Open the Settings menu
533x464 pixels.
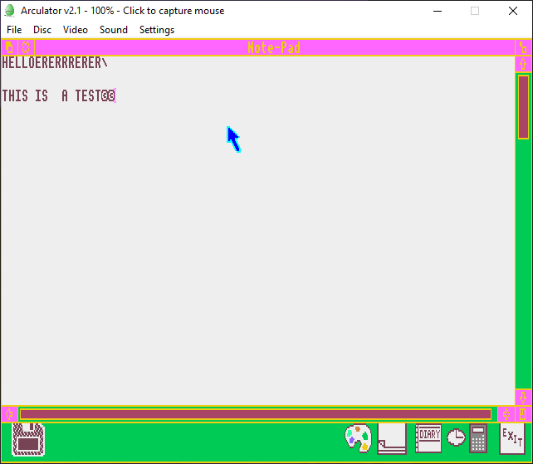[x=157, y=30]
